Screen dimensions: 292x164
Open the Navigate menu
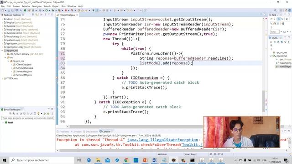click(x=37, y=6)
